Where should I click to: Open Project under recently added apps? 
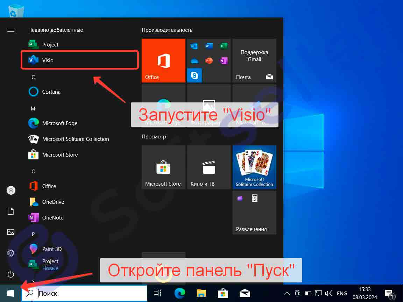(50, 44)
